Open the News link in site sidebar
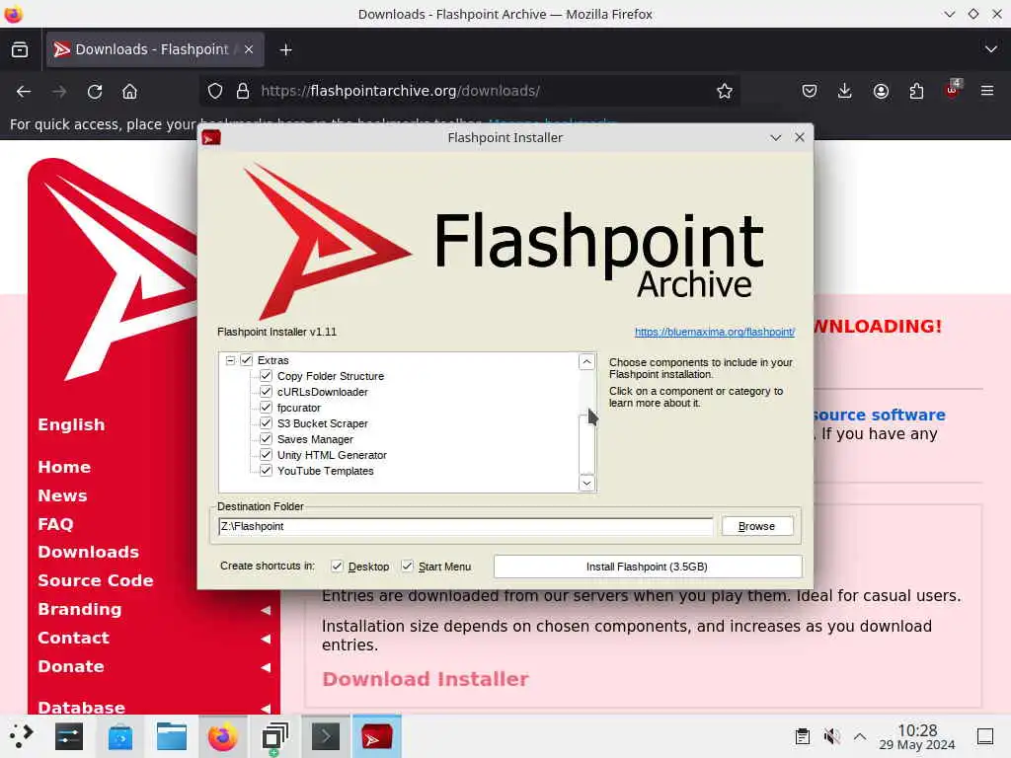Image resolution: width=1011 pixels, height=758 pixels. (x=62, y=495)
